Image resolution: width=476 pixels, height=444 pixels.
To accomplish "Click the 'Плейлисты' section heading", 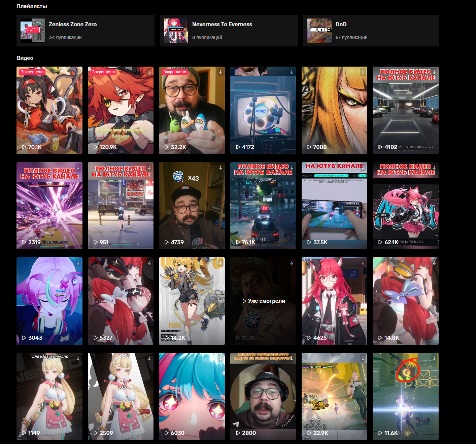I will (32, 6).
